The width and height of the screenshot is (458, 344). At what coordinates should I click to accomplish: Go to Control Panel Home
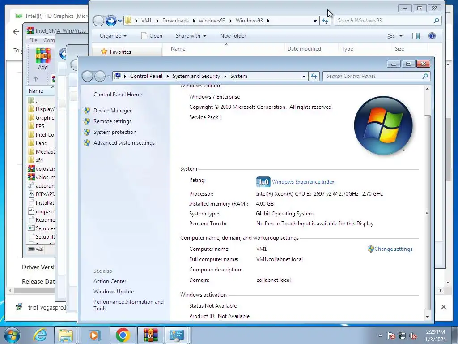[118, 95]
